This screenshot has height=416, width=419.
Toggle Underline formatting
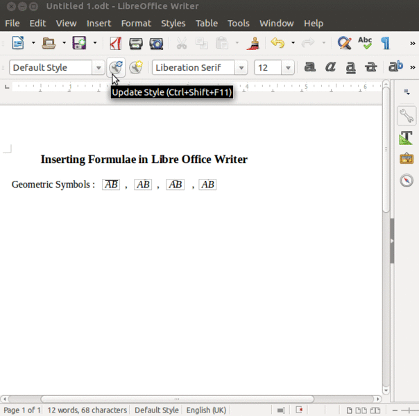[x=350, y=67]
